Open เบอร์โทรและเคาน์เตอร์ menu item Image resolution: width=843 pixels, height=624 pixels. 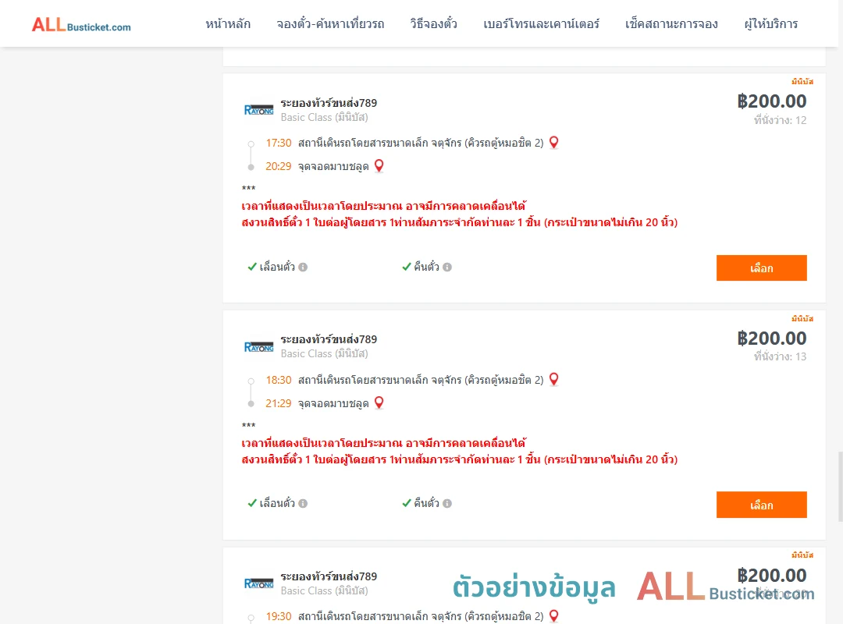(541, 24)
